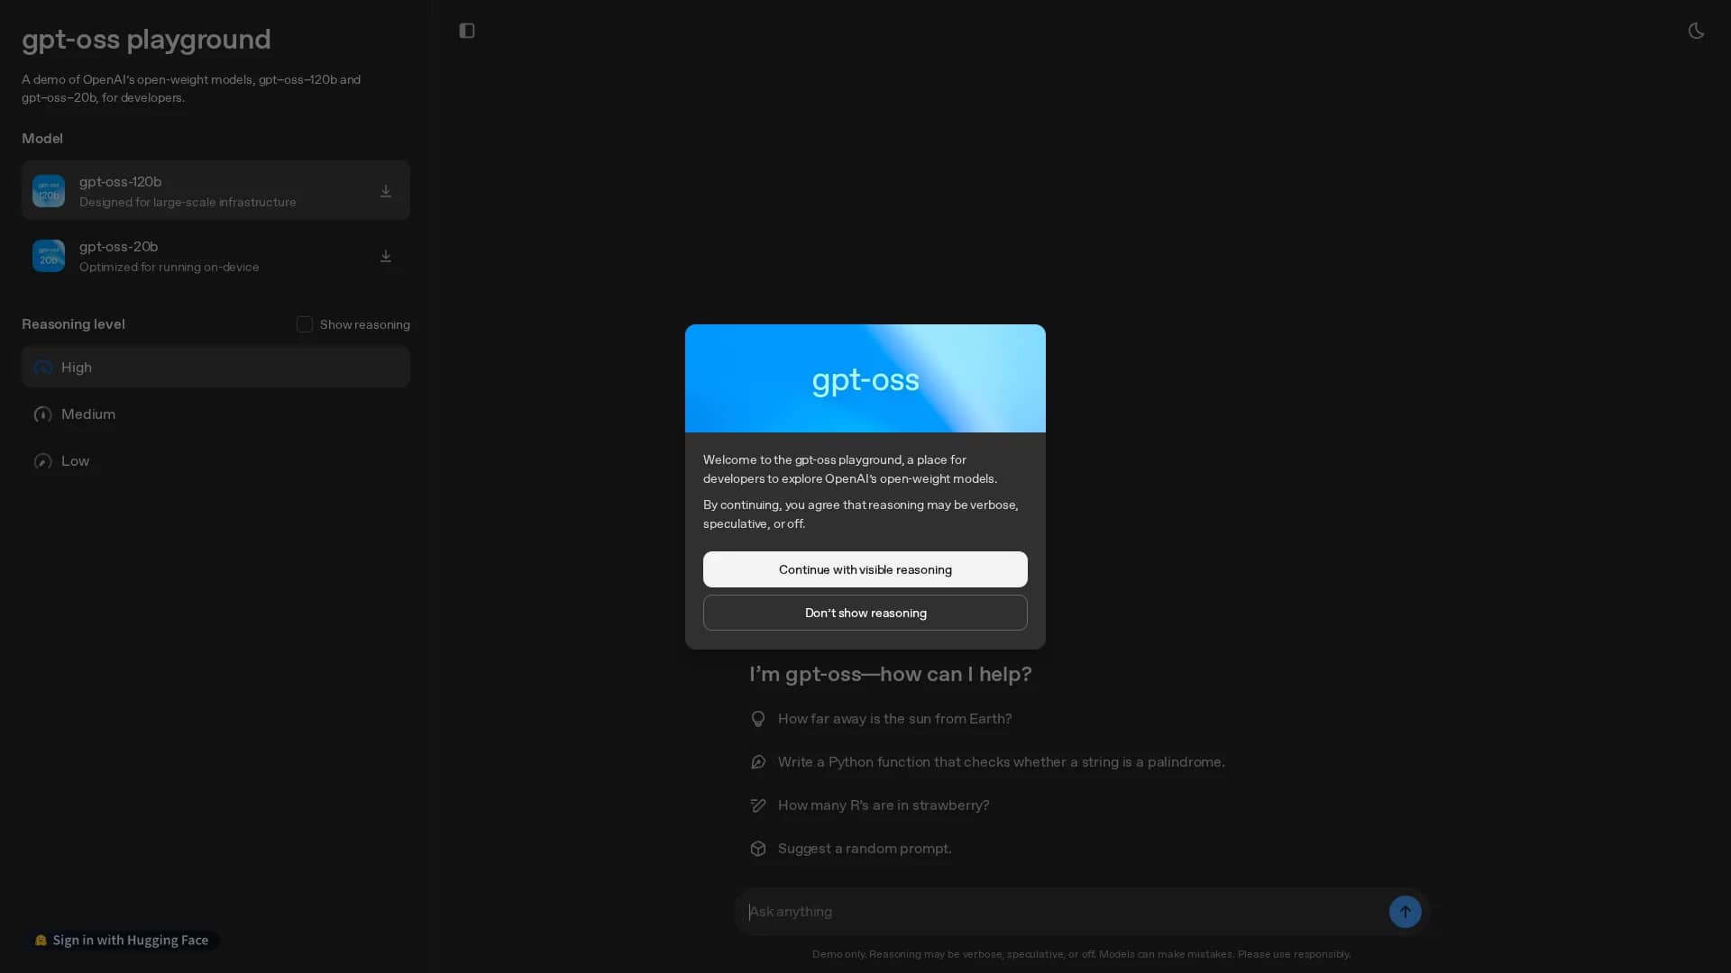Select Medium reasoning level
The height and width of the screenshot is (973, 1731).
(x=215, y=414)
